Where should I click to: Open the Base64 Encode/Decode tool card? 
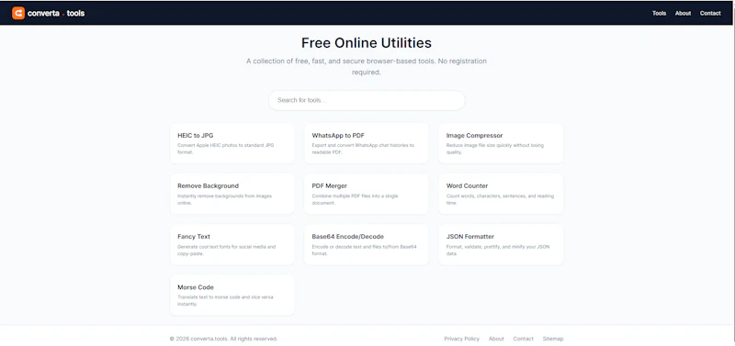[367, 244]
